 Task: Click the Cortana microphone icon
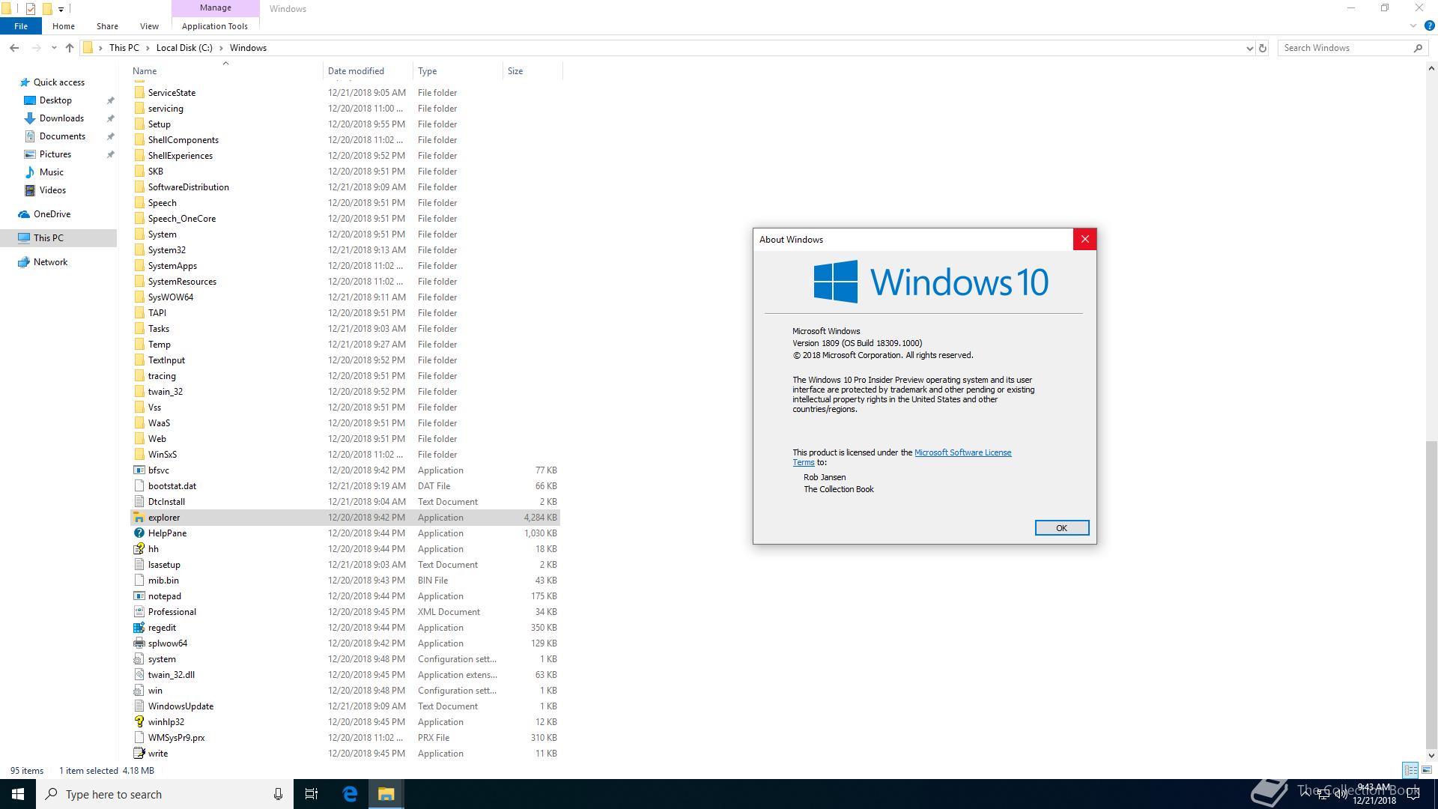[278, 794]
